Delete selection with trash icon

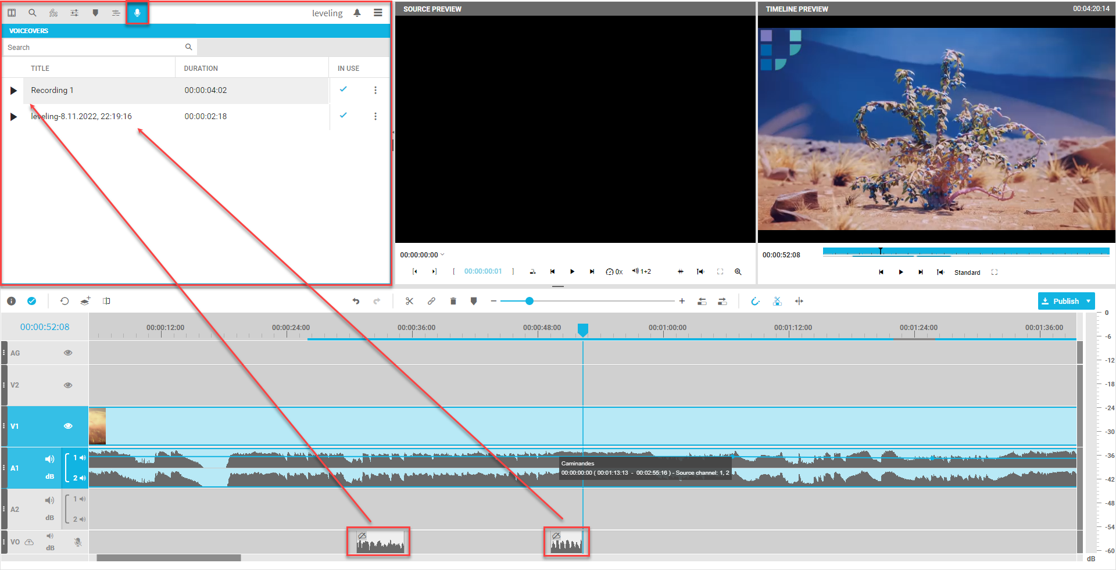click(x=453, y=301)
